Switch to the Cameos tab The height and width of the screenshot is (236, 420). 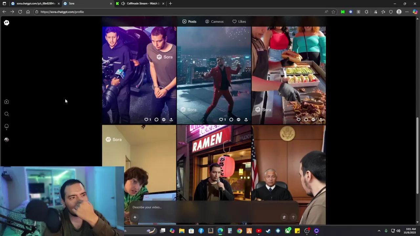214,22
